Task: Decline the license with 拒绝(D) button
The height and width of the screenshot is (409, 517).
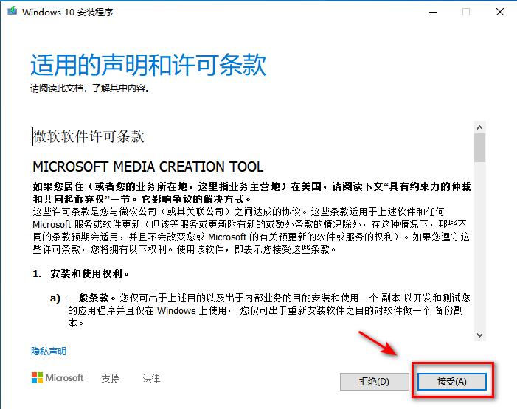Action: point(374,382)
